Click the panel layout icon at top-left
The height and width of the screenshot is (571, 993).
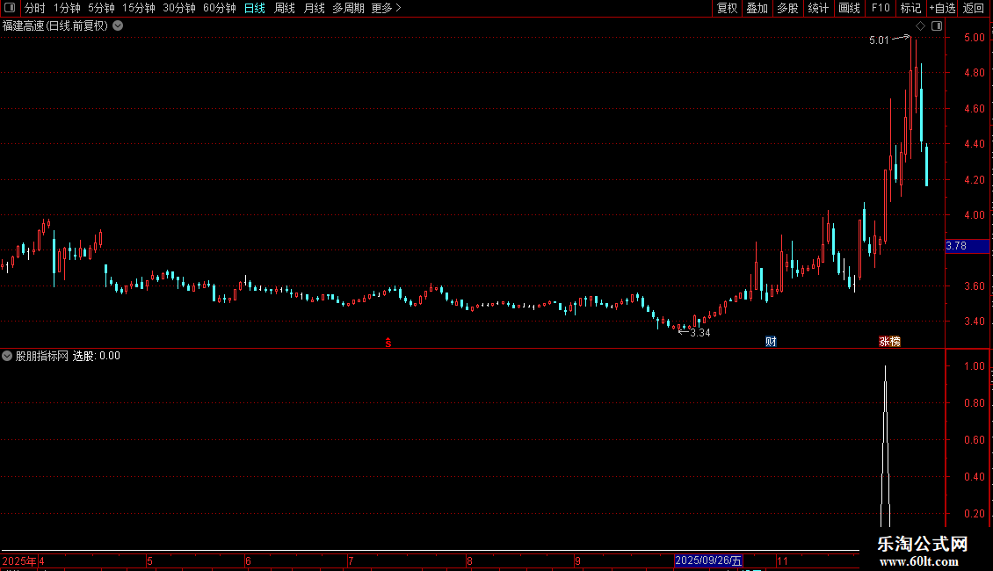10,8
